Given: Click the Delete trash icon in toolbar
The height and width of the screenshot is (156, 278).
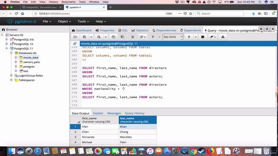Looking at the screenshot, I should [132, 37].
